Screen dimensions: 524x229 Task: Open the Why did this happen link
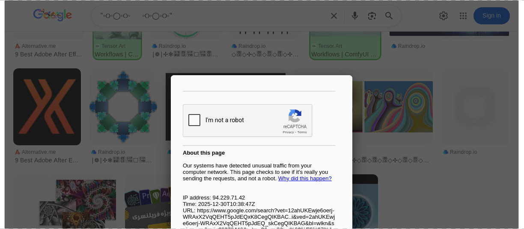pyautogui.click(x=305, y=179)
